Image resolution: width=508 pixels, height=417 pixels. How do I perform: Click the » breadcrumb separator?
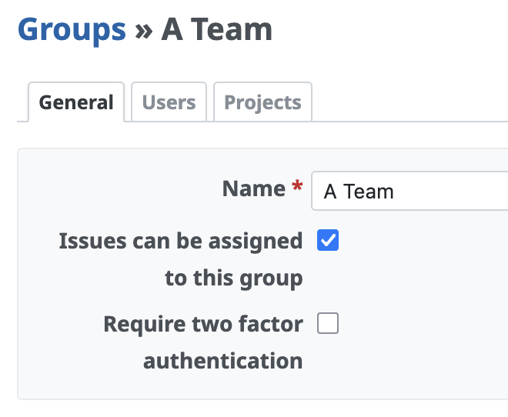[x=143, y=32]
